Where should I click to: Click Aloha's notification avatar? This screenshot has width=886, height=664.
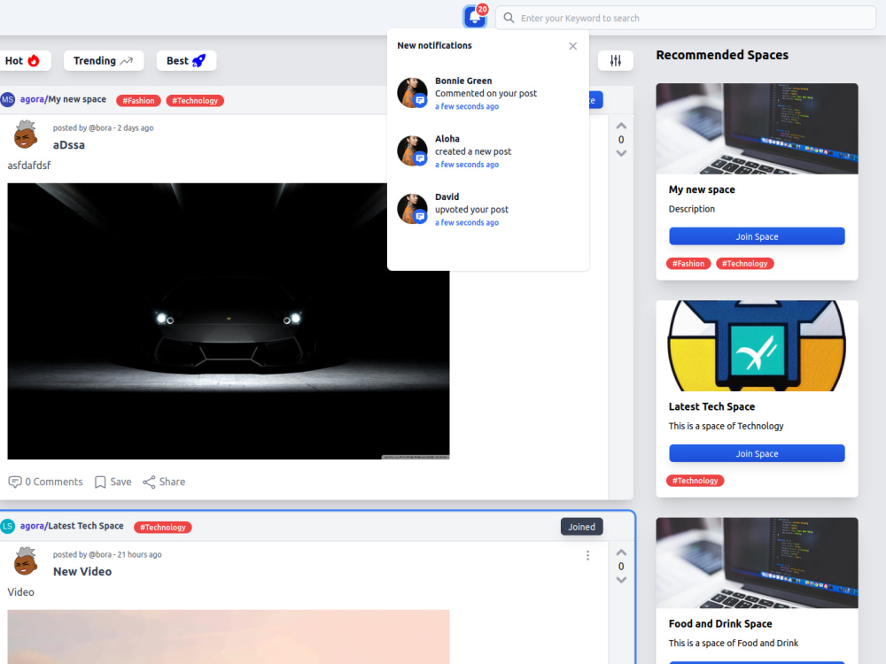(412, 151)
